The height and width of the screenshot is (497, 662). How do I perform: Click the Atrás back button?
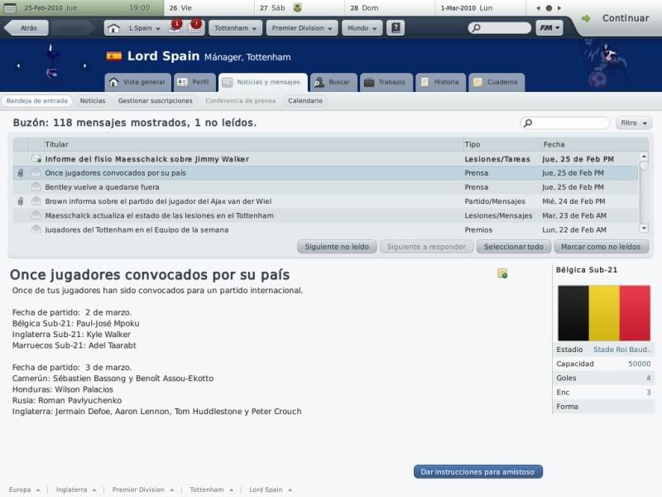pyautogui.click(x=26, y=28)
